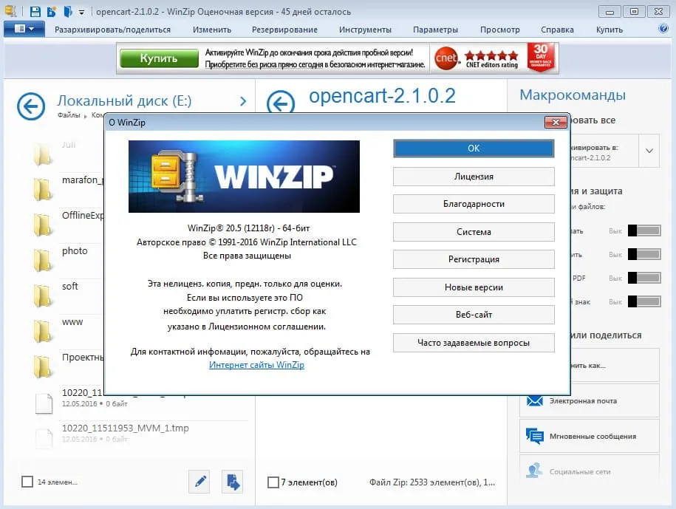The width and height of the screenshot is (676, 509).
Task: Click the Save floppy disk icon
Action: [x=35, y=12]
